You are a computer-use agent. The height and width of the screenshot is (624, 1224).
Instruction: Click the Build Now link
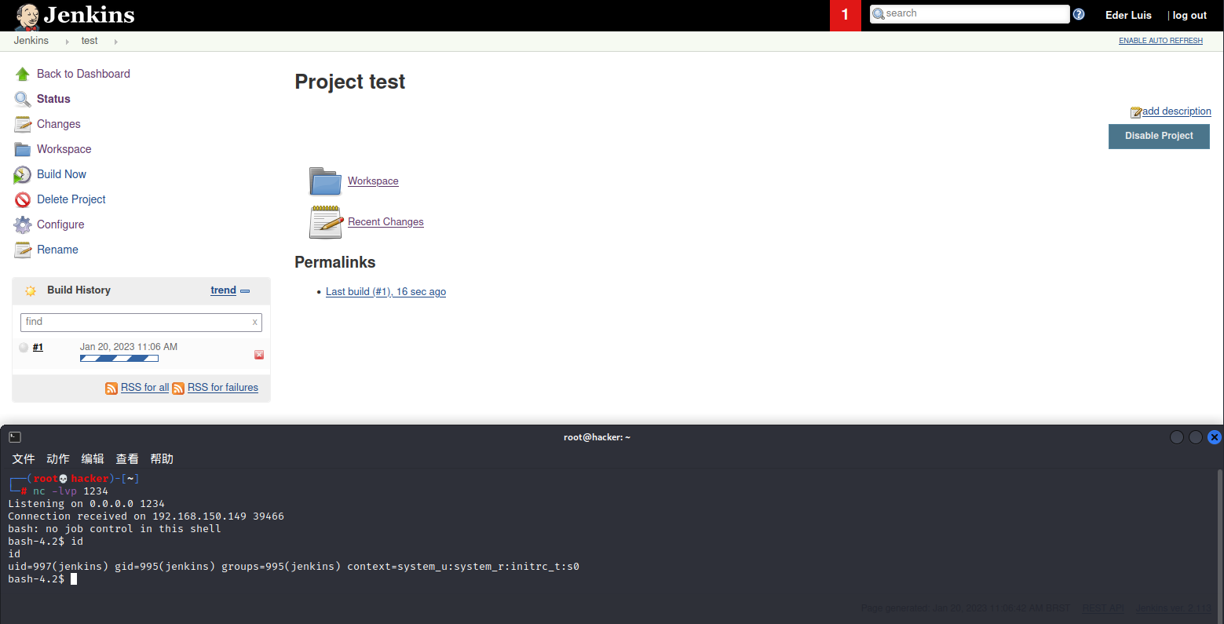pos(61,174)
